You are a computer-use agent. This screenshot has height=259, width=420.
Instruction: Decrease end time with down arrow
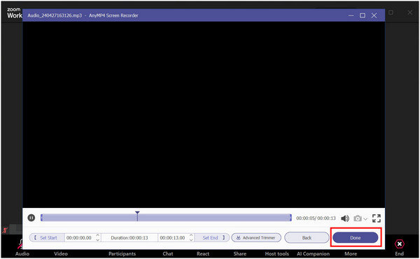pos(191,239)
